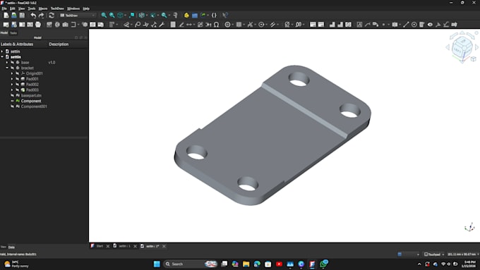
Task: Click the diagonal line tool icon
Action: coord(406,25)
